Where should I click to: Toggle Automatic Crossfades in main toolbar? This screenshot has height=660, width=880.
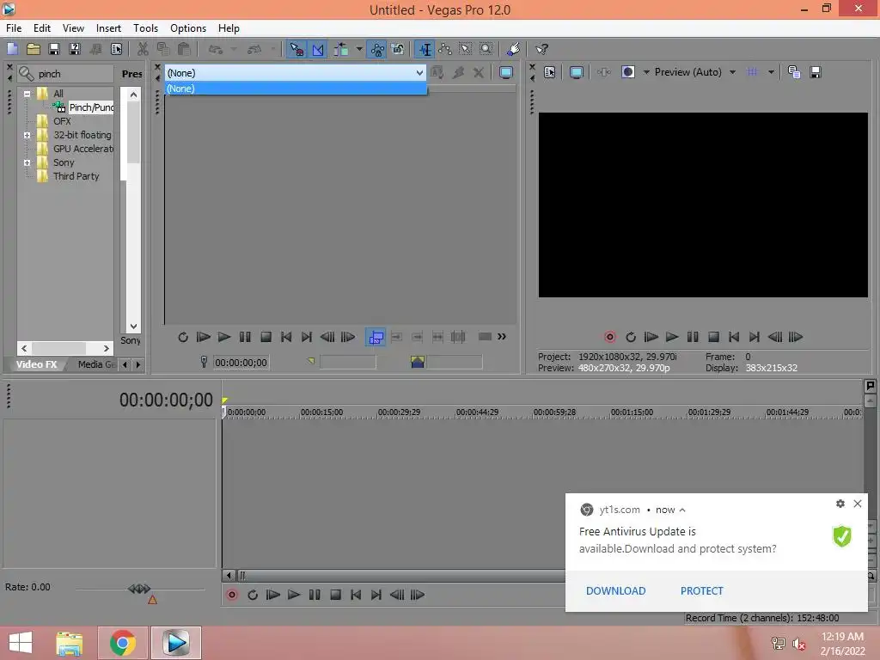click(317, 49)
